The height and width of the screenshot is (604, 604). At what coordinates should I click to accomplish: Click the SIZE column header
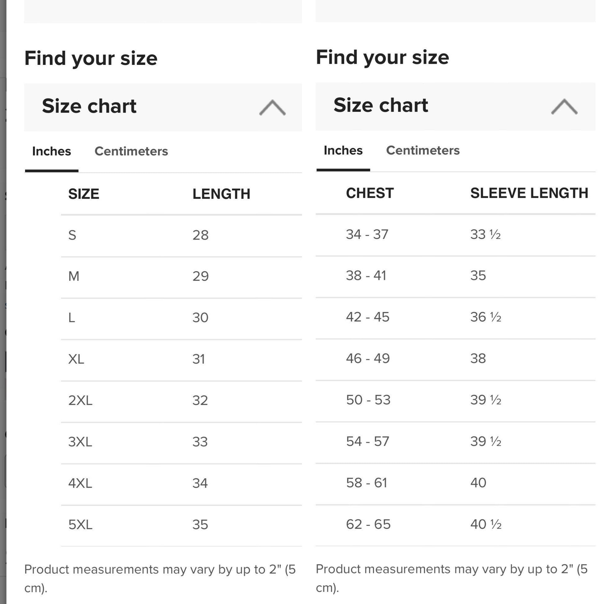coord(84,194)
